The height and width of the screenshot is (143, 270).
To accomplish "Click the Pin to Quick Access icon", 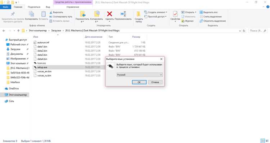I will [x=13, y=14].
